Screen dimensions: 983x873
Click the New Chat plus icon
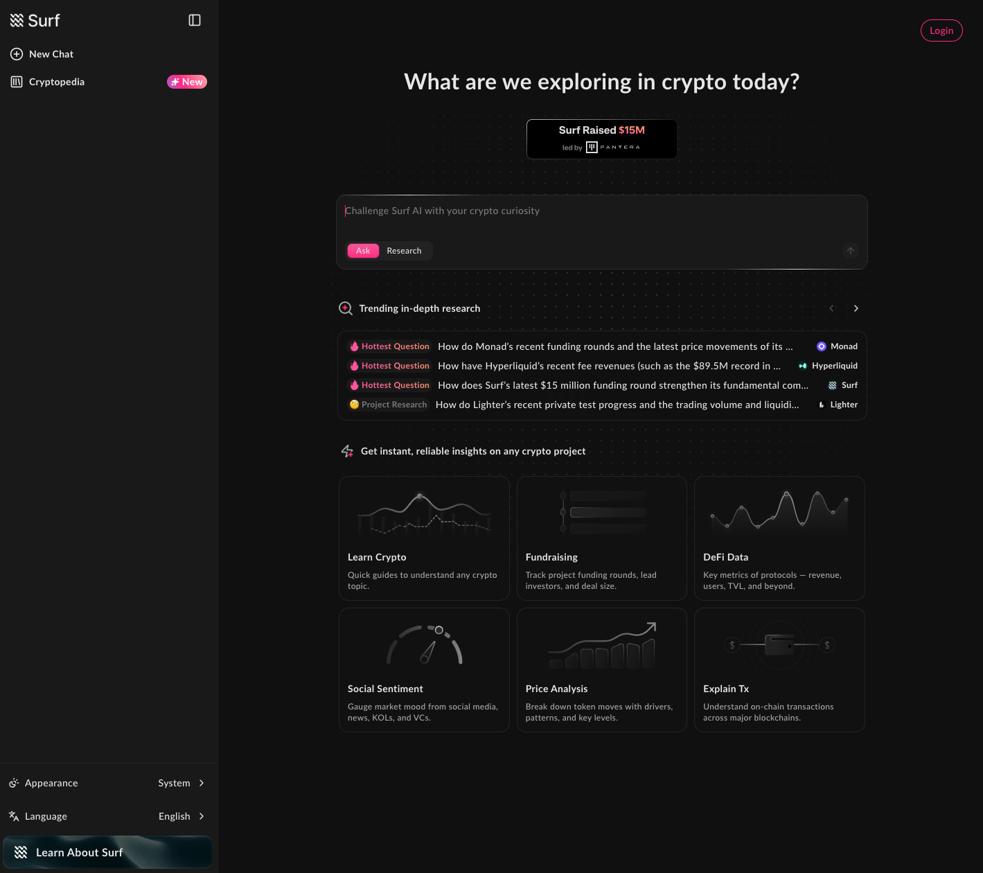(x=17, y=54)
